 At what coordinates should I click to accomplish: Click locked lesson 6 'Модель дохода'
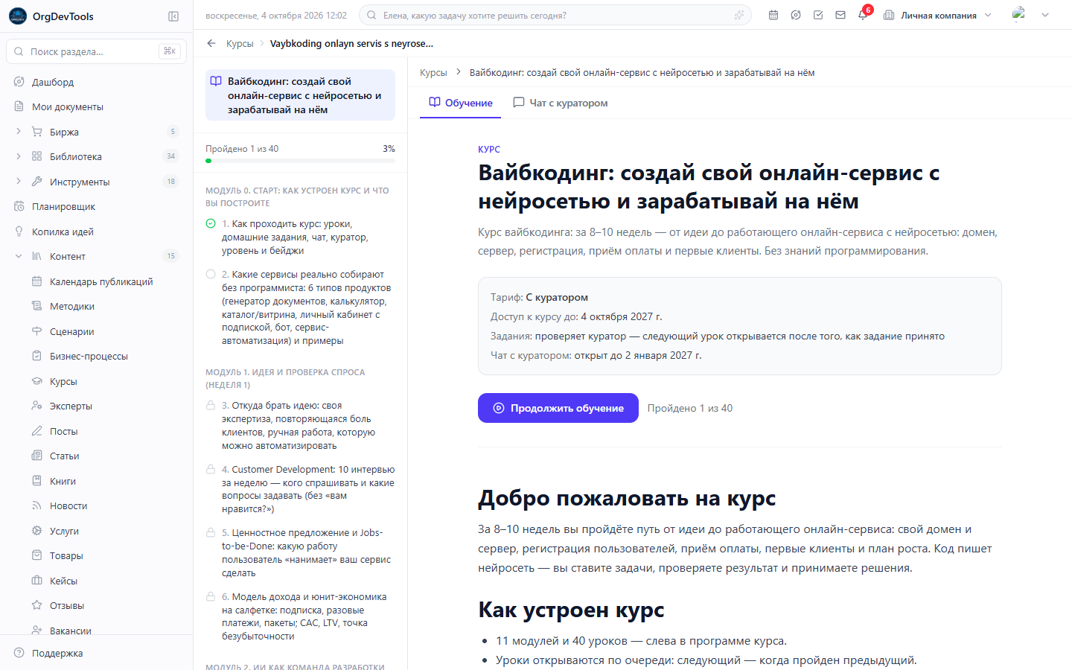[x=300, y=616]
